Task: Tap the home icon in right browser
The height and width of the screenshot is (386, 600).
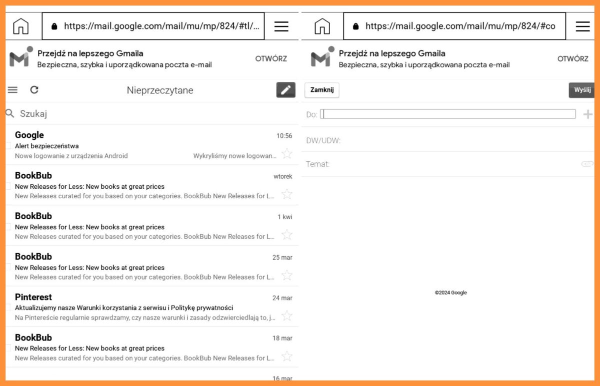Action: click(x=322, y=26)
